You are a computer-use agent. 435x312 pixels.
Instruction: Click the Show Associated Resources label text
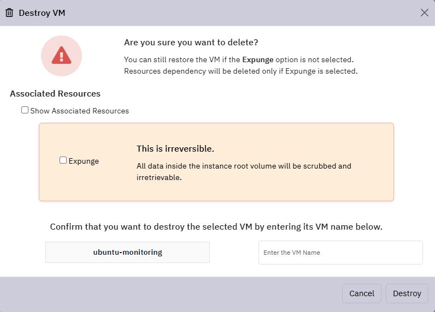pos(79,111)
